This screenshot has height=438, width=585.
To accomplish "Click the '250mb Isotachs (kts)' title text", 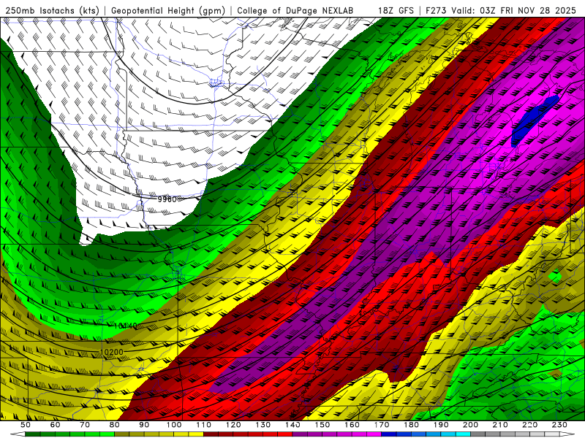I will click(52, 11).
